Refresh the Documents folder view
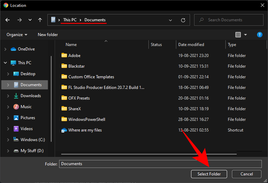 [183, 20]
